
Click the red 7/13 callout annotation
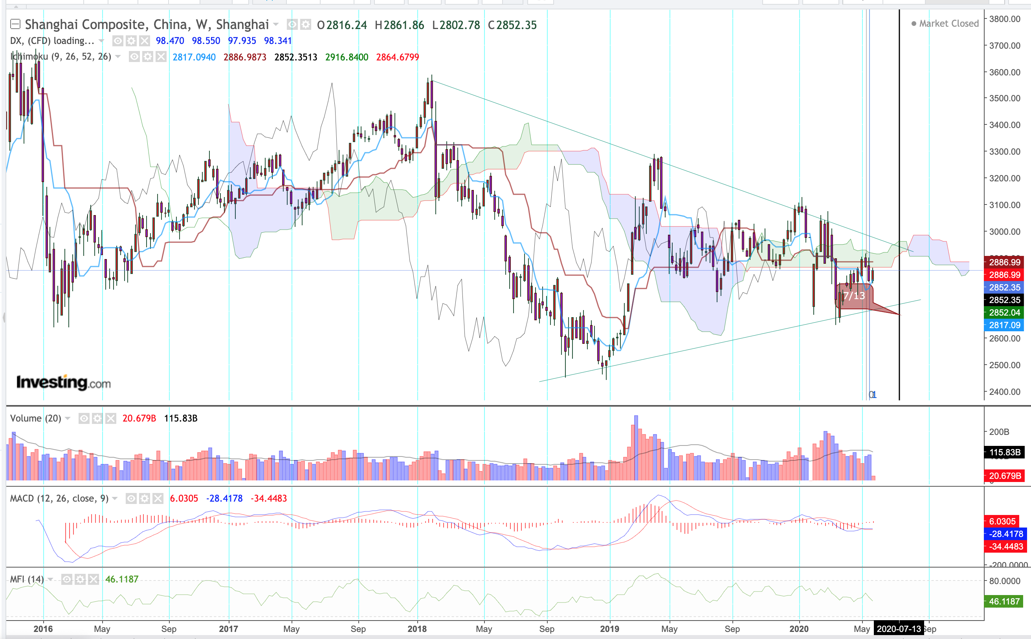[854, 296]
